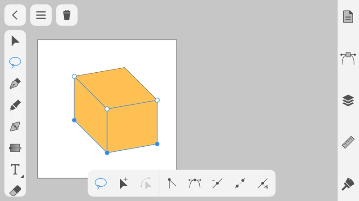Viewport: 359px width, 201px height.
Task: Select the arrow selection tool
Action: click(15, 41)
